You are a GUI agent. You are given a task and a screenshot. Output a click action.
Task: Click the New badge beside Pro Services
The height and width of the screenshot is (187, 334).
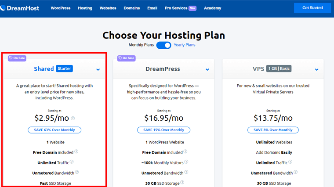[x=192, y=8]
